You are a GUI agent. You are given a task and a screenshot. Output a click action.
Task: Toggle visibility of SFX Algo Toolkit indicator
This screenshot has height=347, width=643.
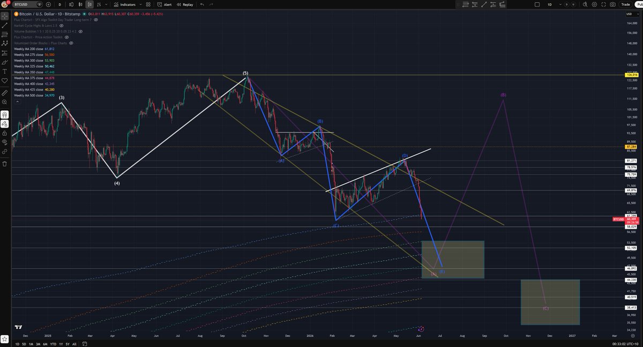(96, 20)
